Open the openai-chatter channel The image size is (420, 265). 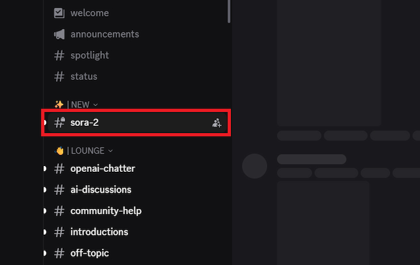pos(102,169)
